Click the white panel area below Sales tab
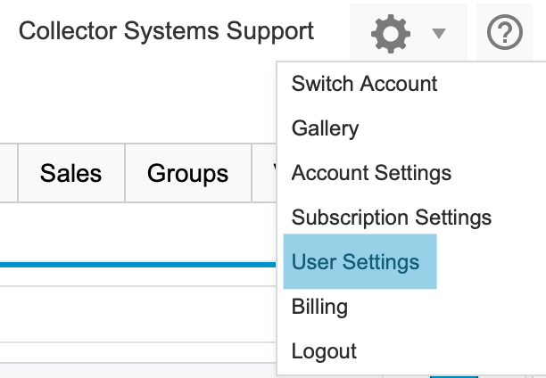 71,230
